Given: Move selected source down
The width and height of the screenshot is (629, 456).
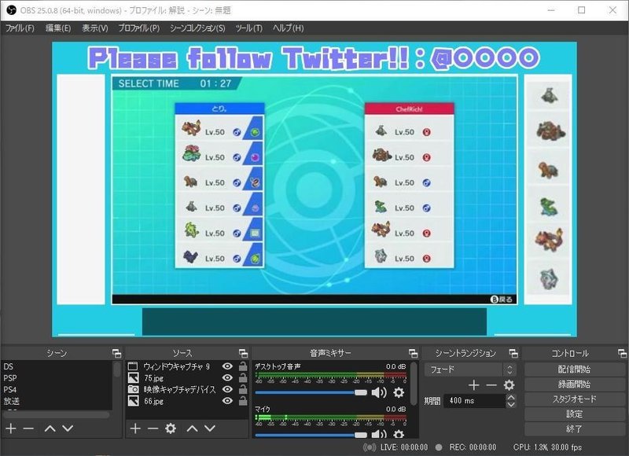Looking at the screenshot, I should point(210,428).
